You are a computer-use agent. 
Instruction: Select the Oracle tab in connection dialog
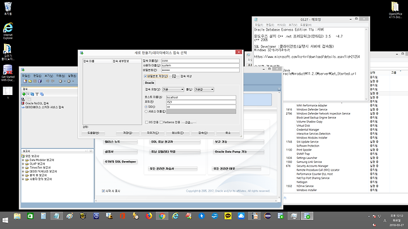coord(150,83)
